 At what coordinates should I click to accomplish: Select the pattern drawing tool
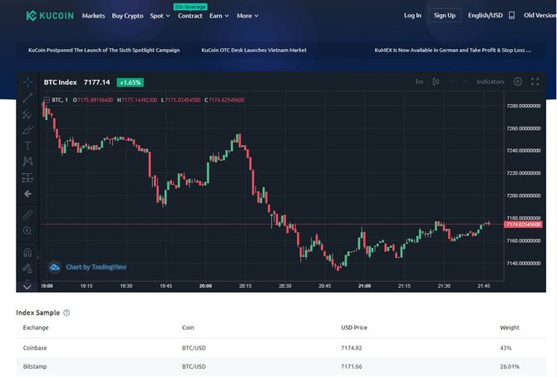(27, 161)
